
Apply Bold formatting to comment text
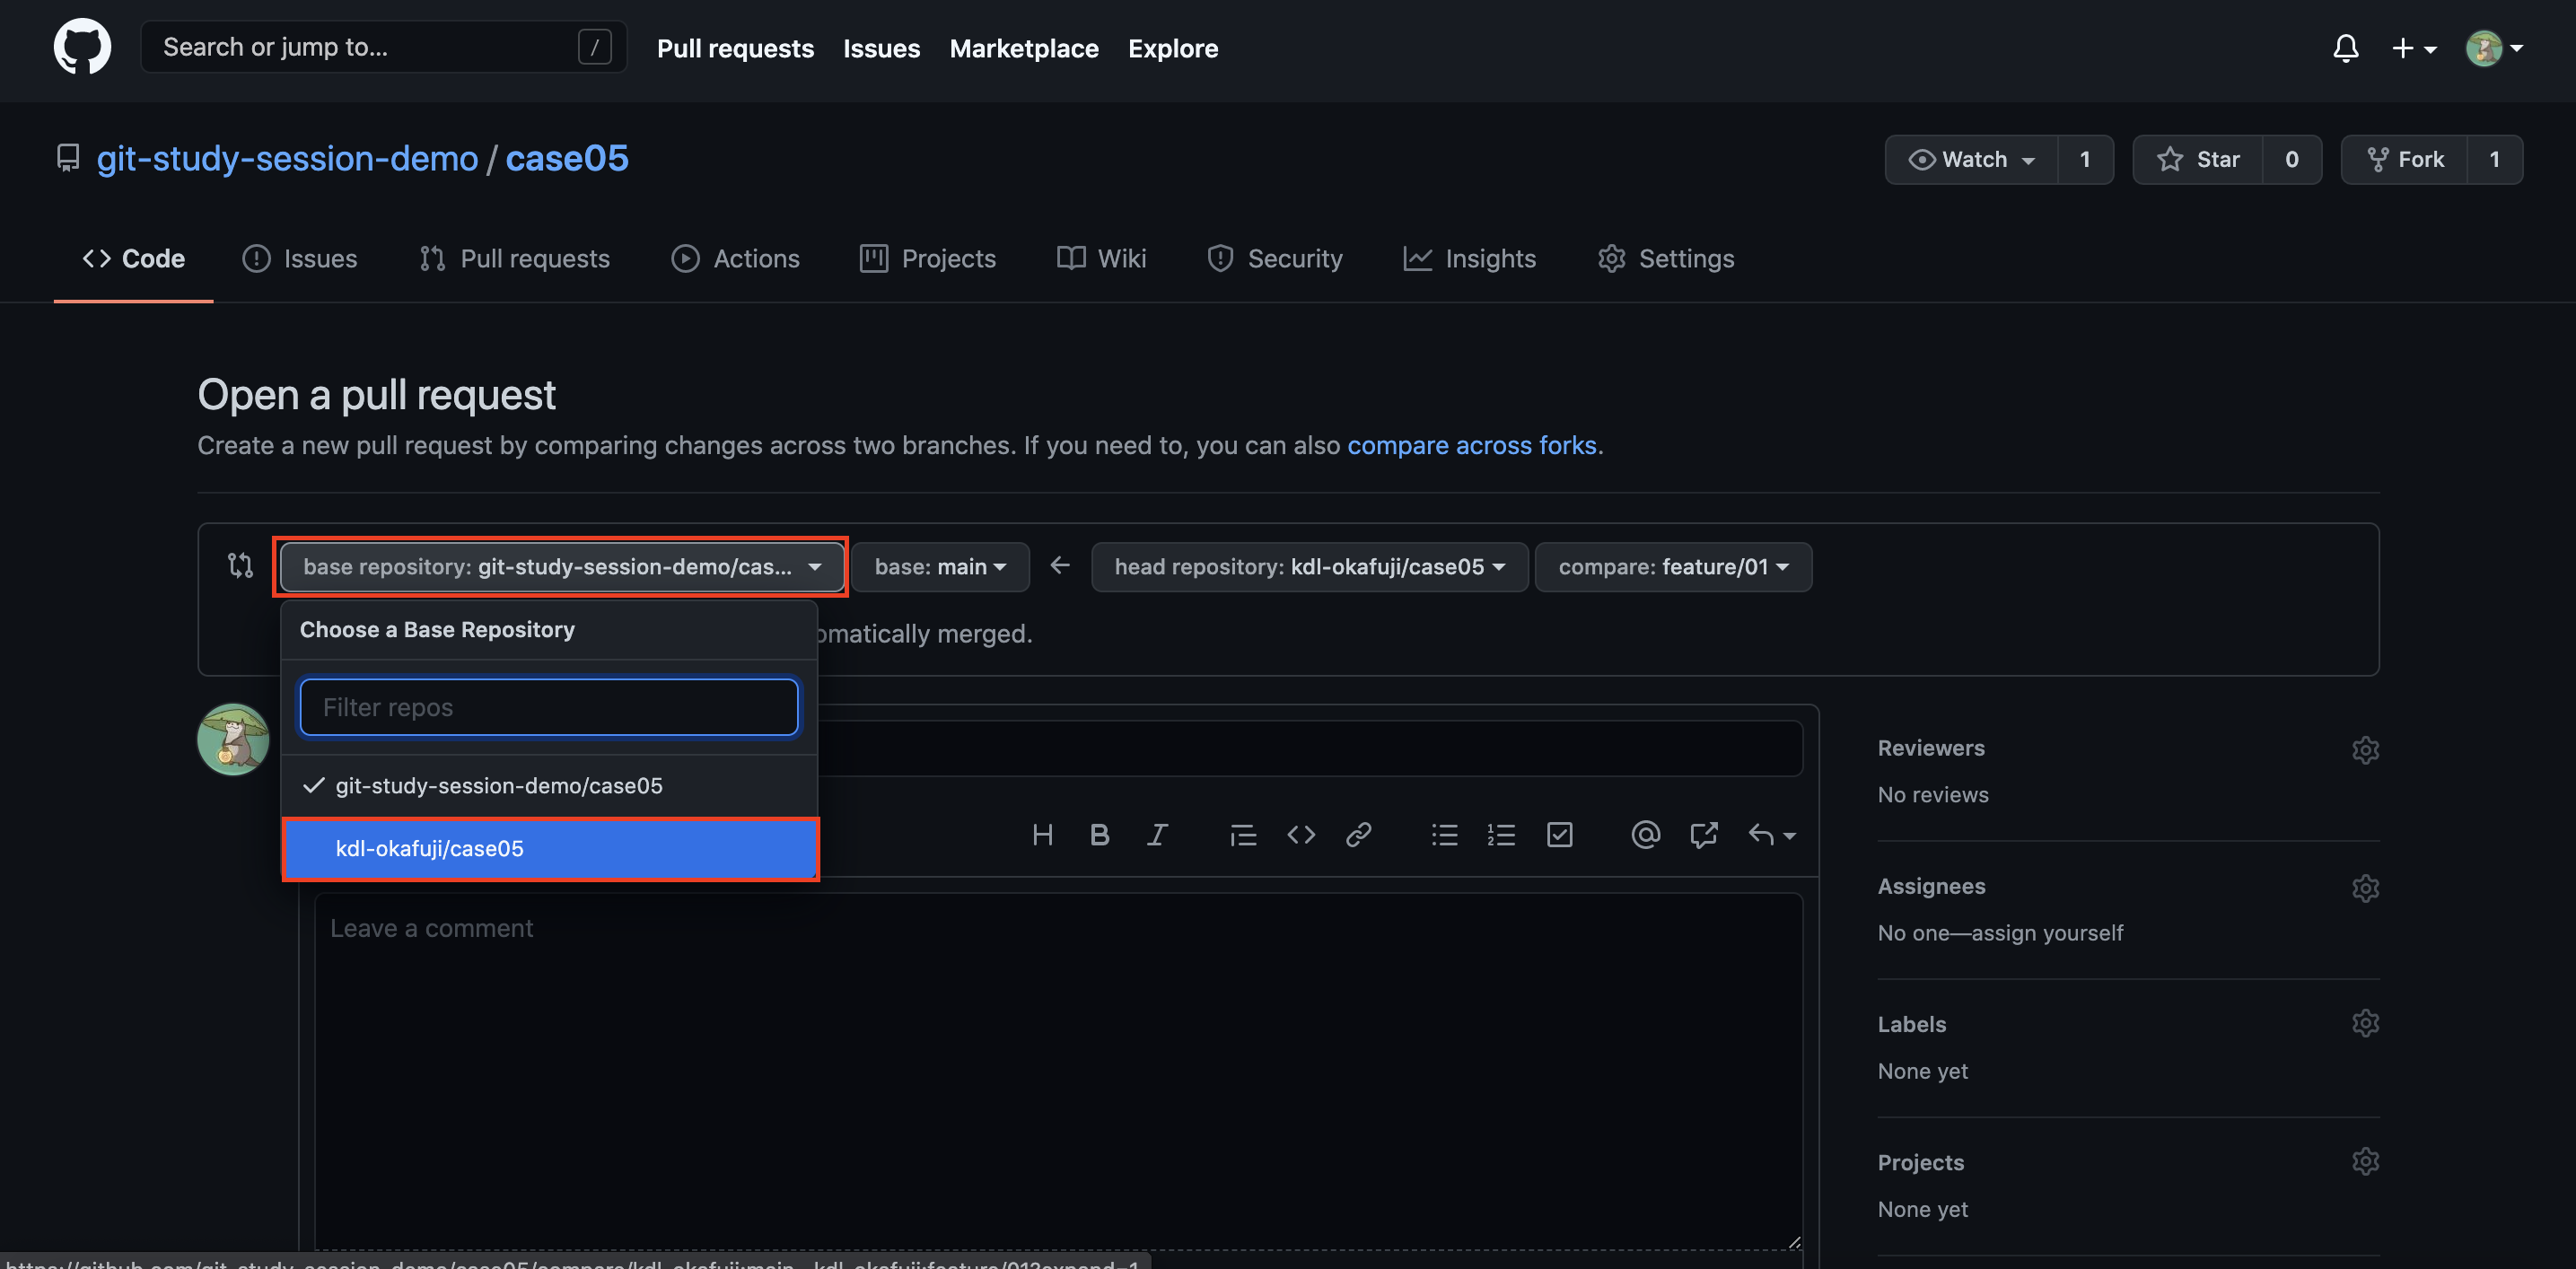[x=1099, y=835]
